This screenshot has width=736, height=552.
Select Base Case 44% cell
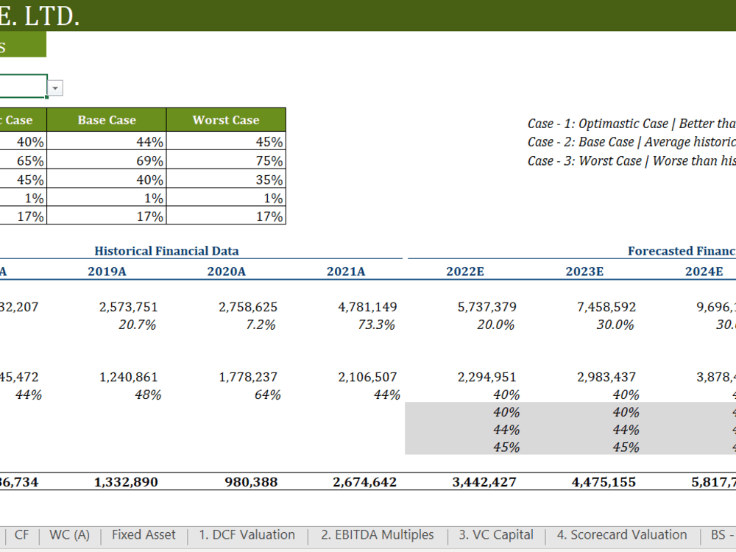point(107,141)
